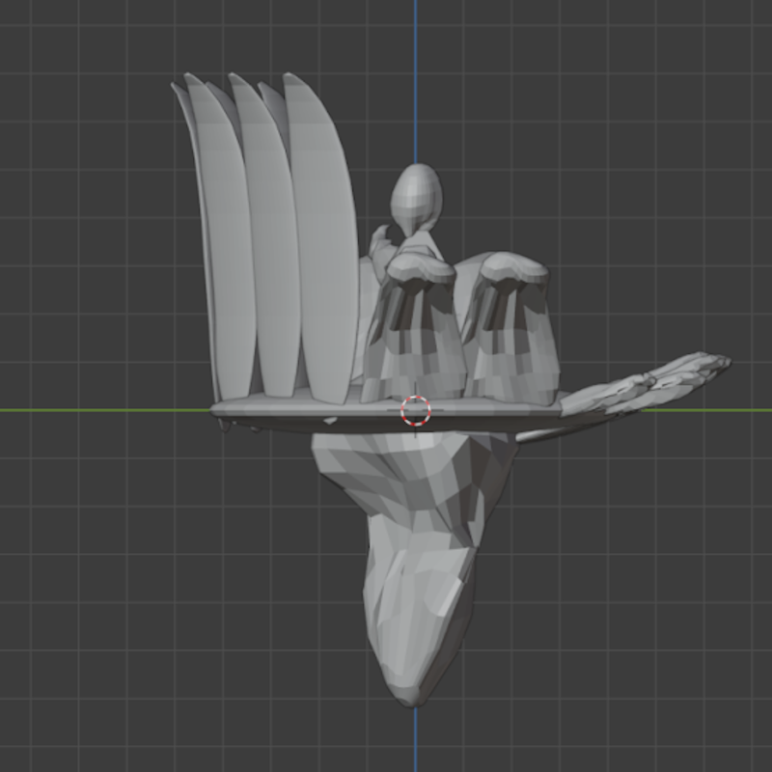This screenshot has height=772, width=772.
Task: Click the outstretched hand on the right
Action: click(x=656, y=381)
